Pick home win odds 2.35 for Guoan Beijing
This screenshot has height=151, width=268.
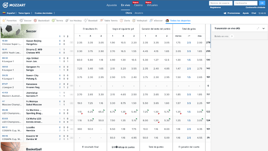coord(80,43)
